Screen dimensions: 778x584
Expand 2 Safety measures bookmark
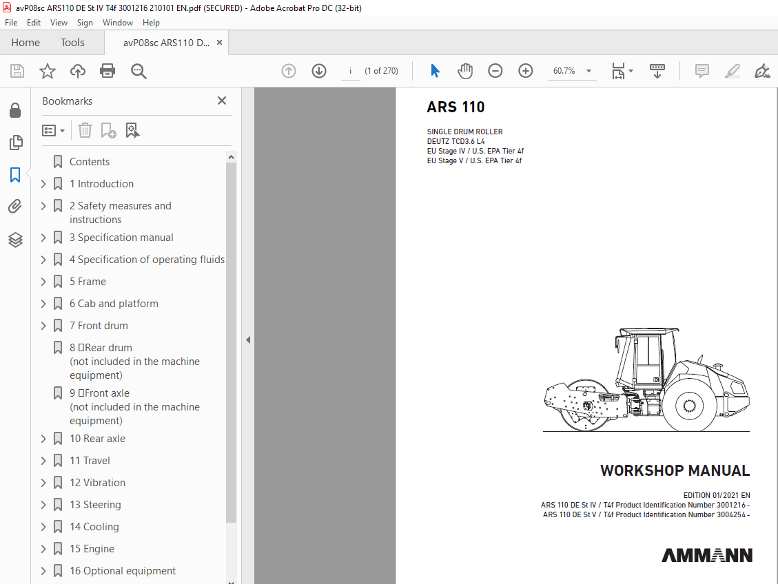[x=43, y=206]
